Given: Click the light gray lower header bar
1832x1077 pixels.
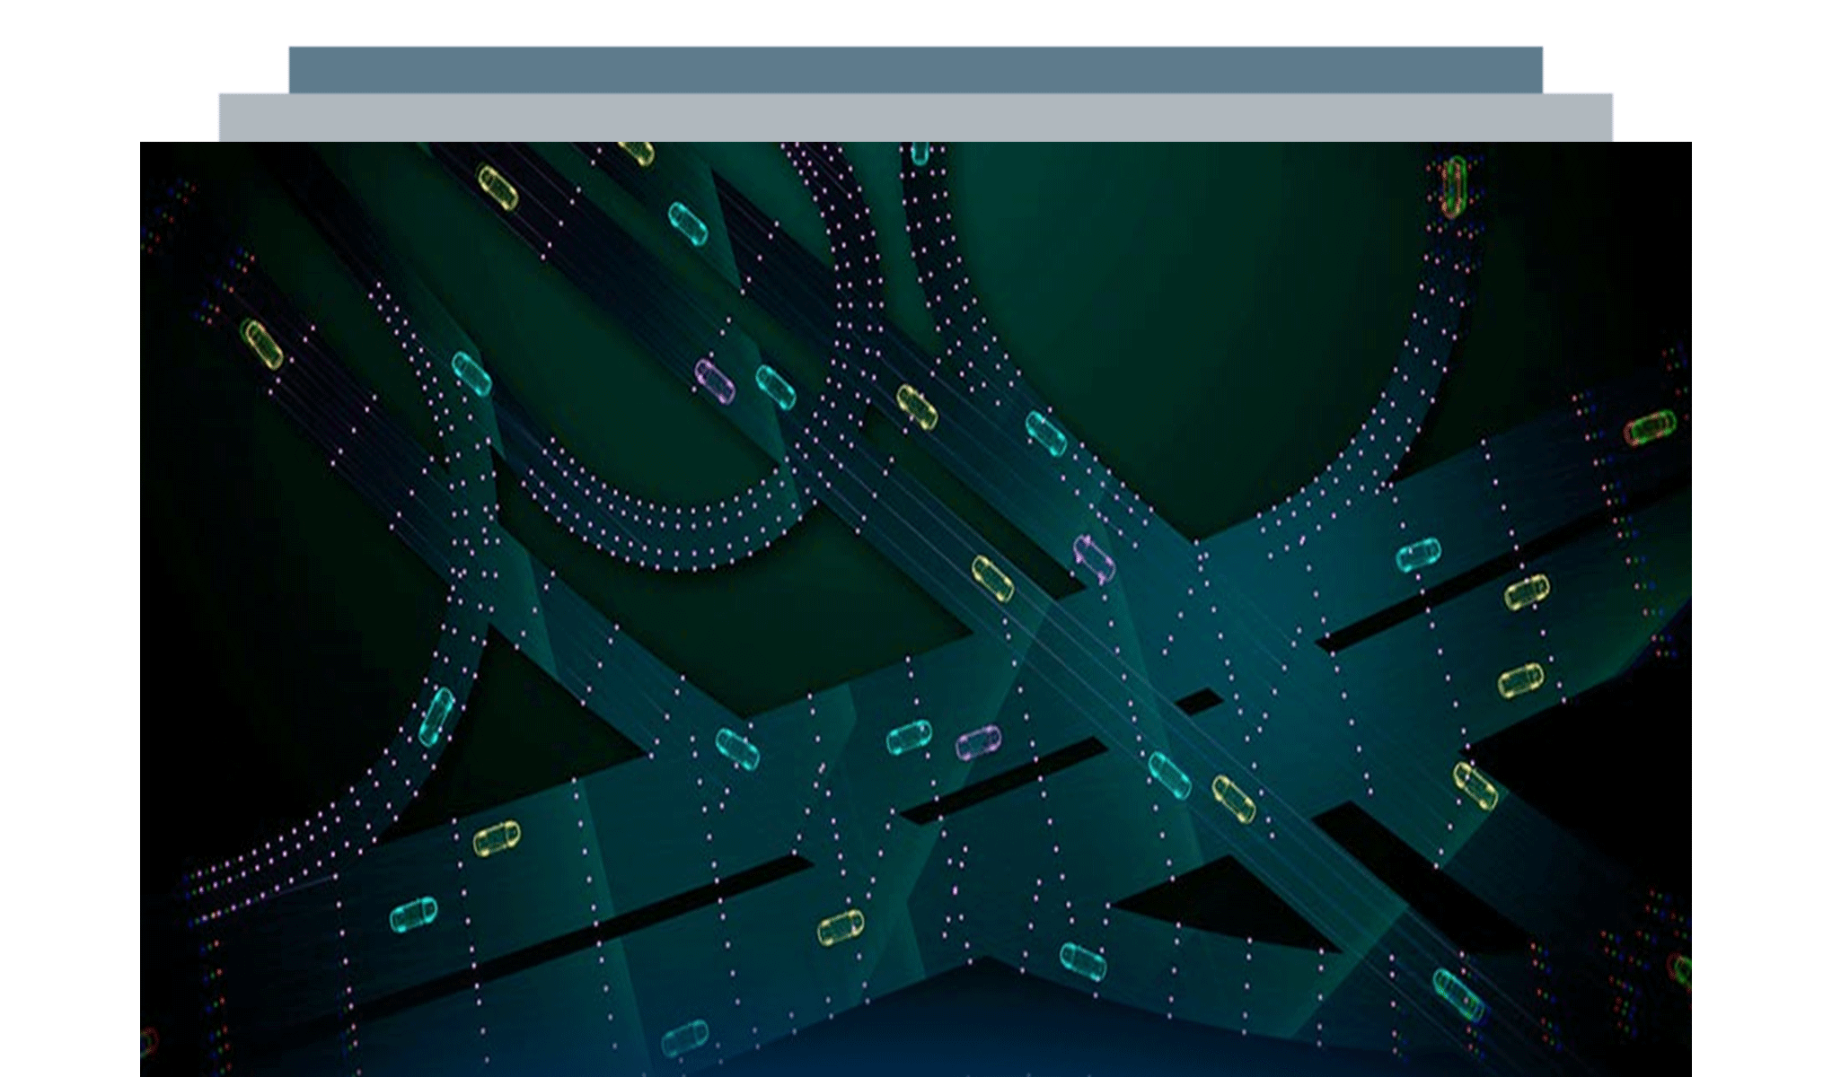Looking at the screenshot, I should click(915, 118).
